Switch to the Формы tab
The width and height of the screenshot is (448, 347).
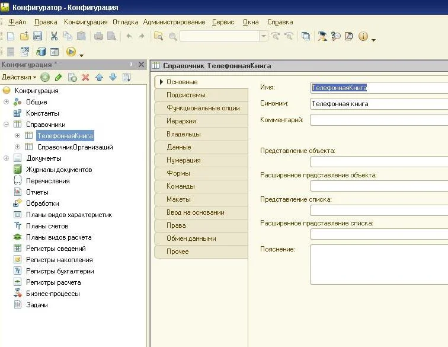[178, 173]
